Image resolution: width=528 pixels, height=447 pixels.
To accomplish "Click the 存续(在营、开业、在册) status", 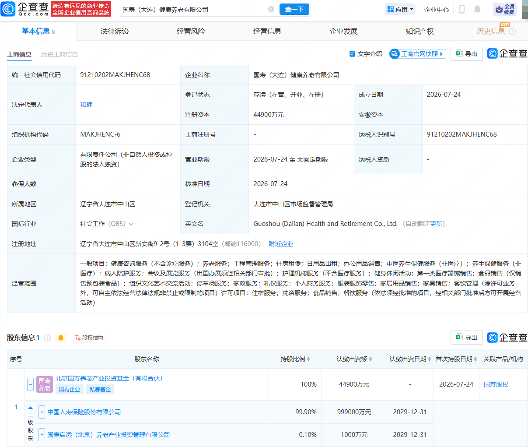I will (x=288, y=95).
